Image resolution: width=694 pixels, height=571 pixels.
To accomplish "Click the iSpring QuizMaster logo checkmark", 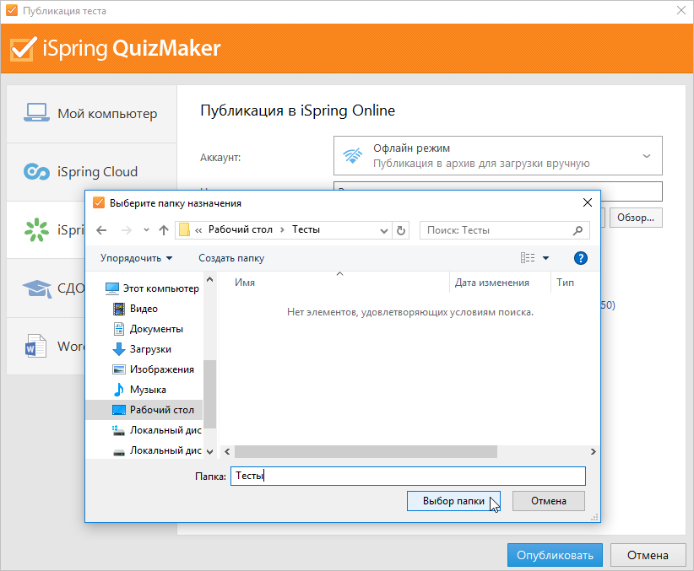I will point(23,49).
